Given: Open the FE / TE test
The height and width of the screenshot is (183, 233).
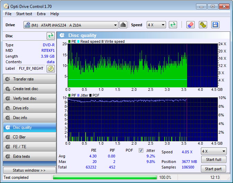Looking at the screenshot, I should [x=30, y=147].
